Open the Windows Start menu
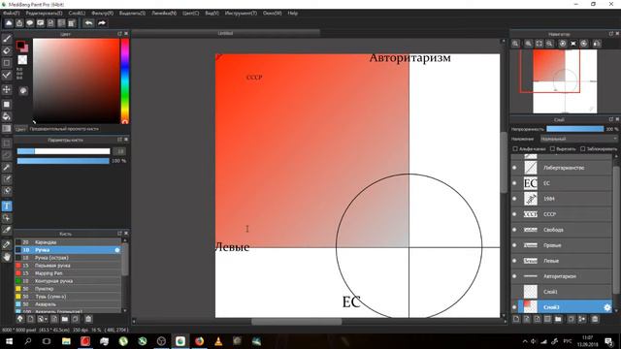This screenshot has height=349, width=621. (9, 341)
